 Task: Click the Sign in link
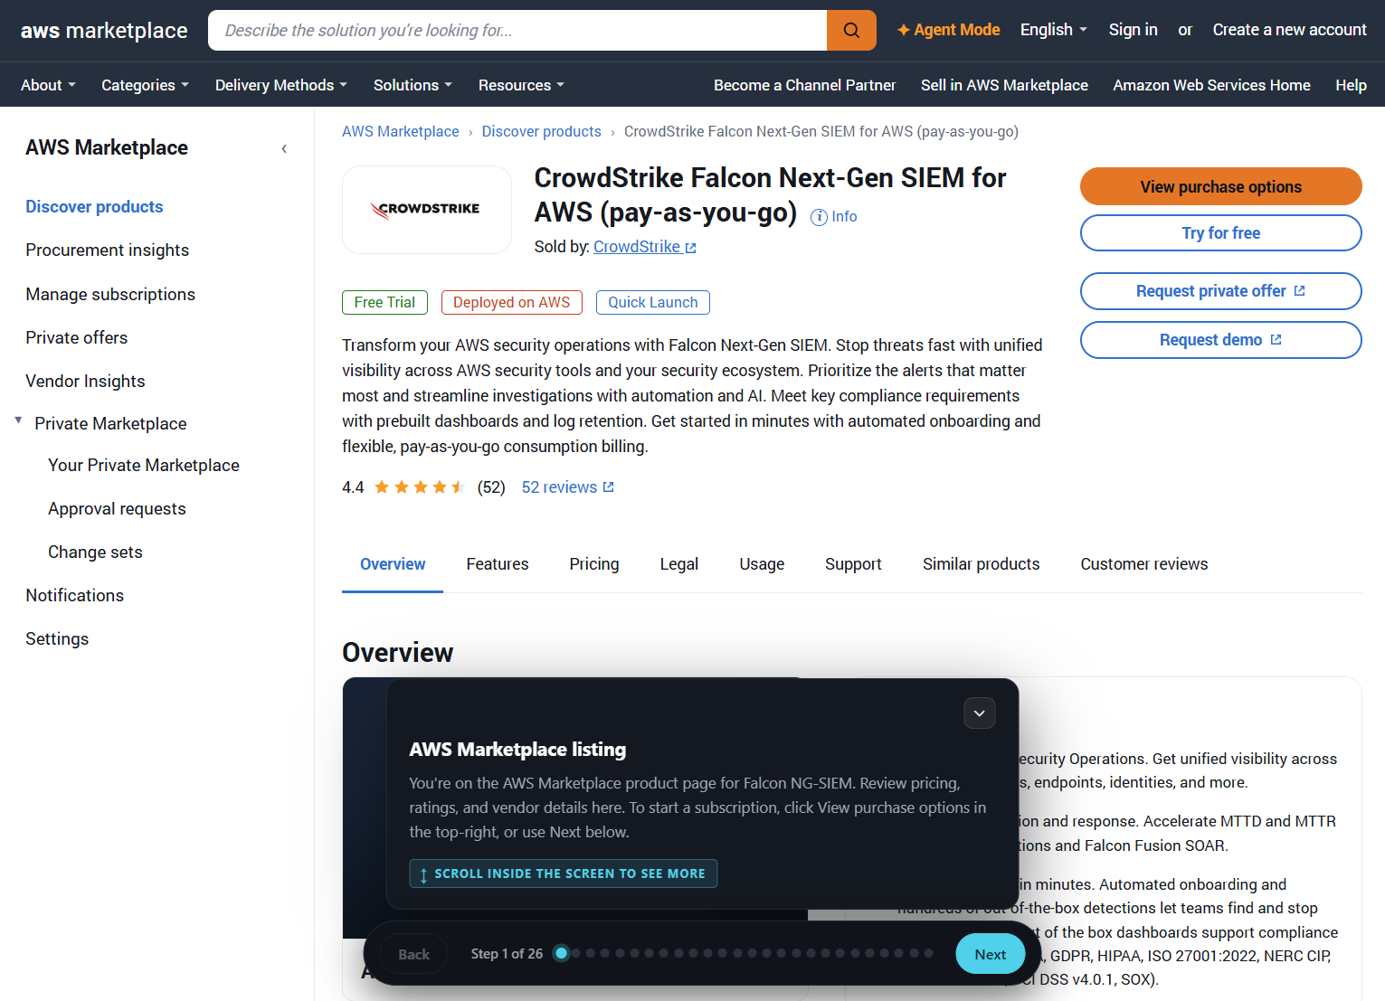click(1133, 30)
